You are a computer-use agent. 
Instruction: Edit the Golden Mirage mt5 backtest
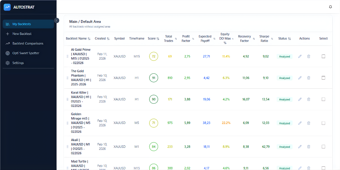[300, 123]
